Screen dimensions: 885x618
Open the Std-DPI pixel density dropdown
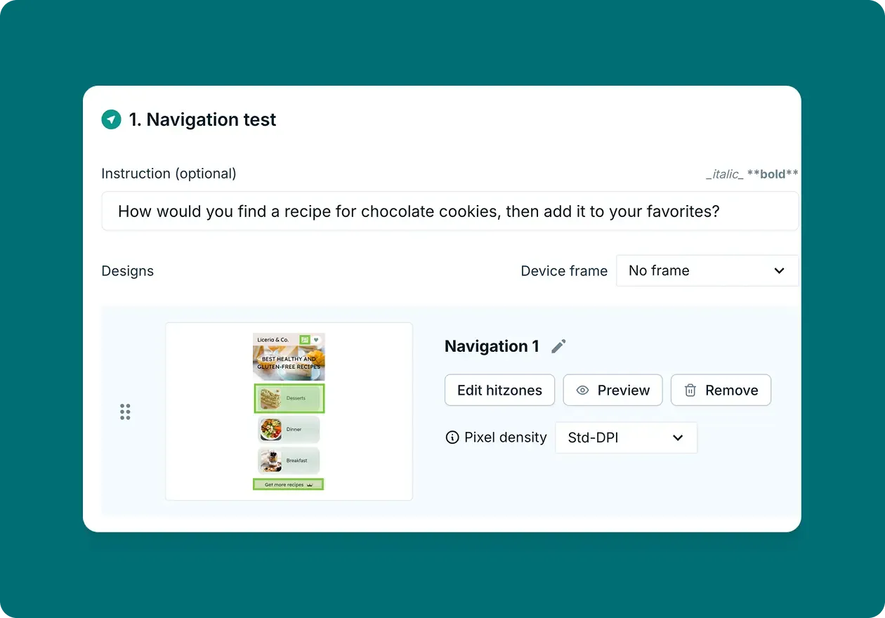pyautogui.click(x=625, y=438)
